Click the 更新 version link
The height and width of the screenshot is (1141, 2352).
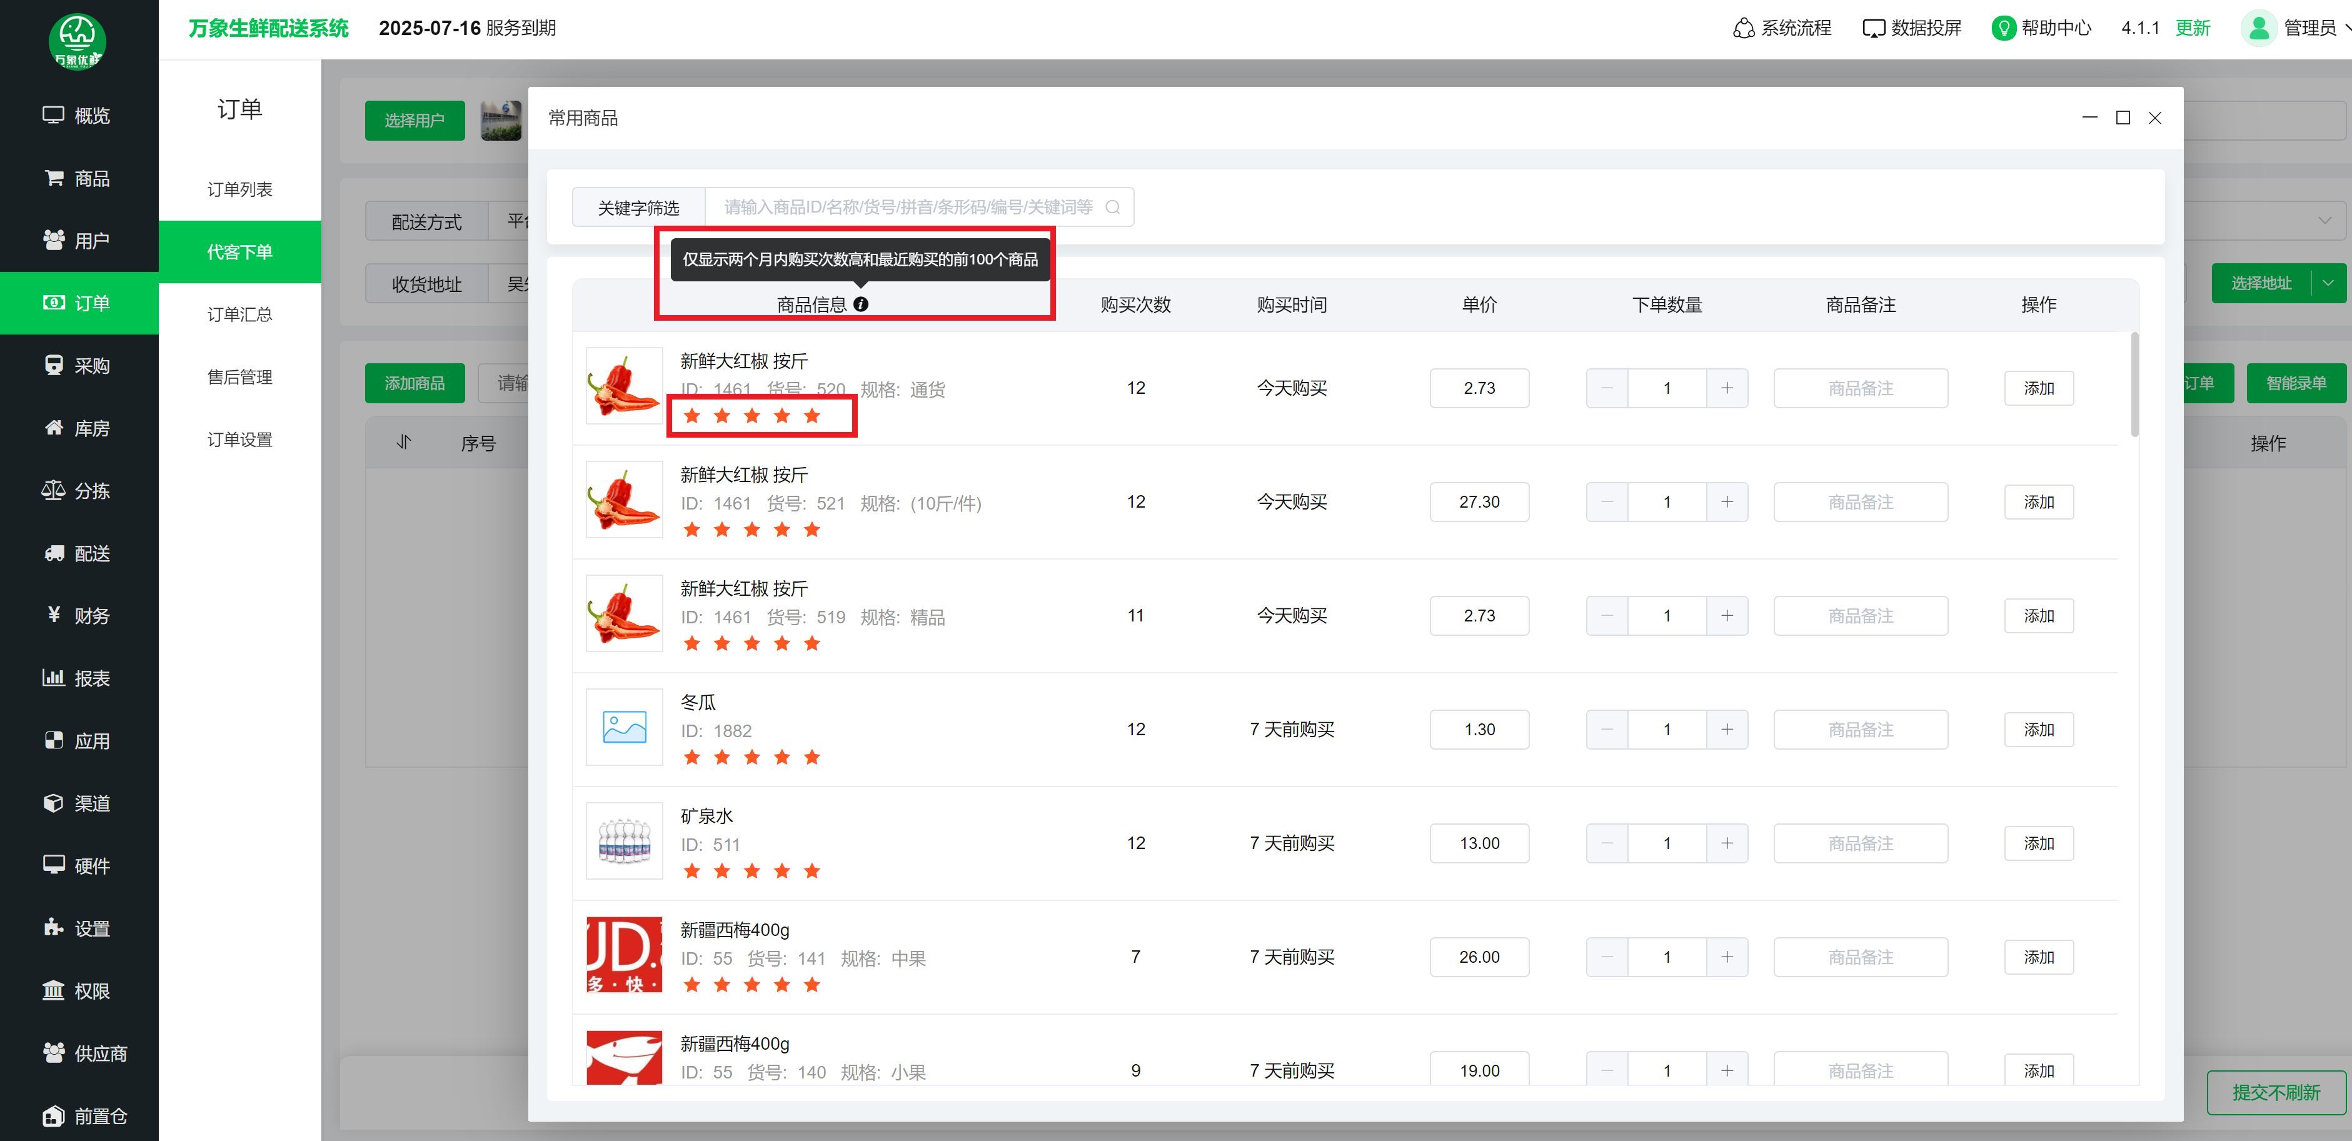(2192, 28)
